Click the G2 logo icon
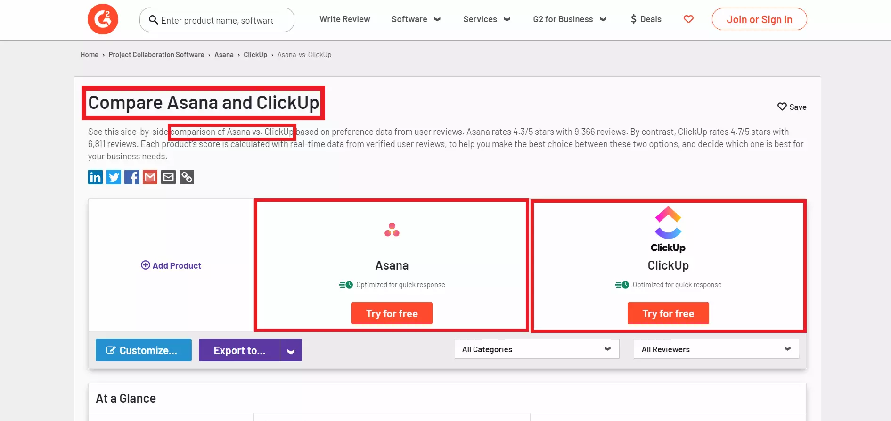The width and height of the screenshot is (891, 421). click(103, 19)
